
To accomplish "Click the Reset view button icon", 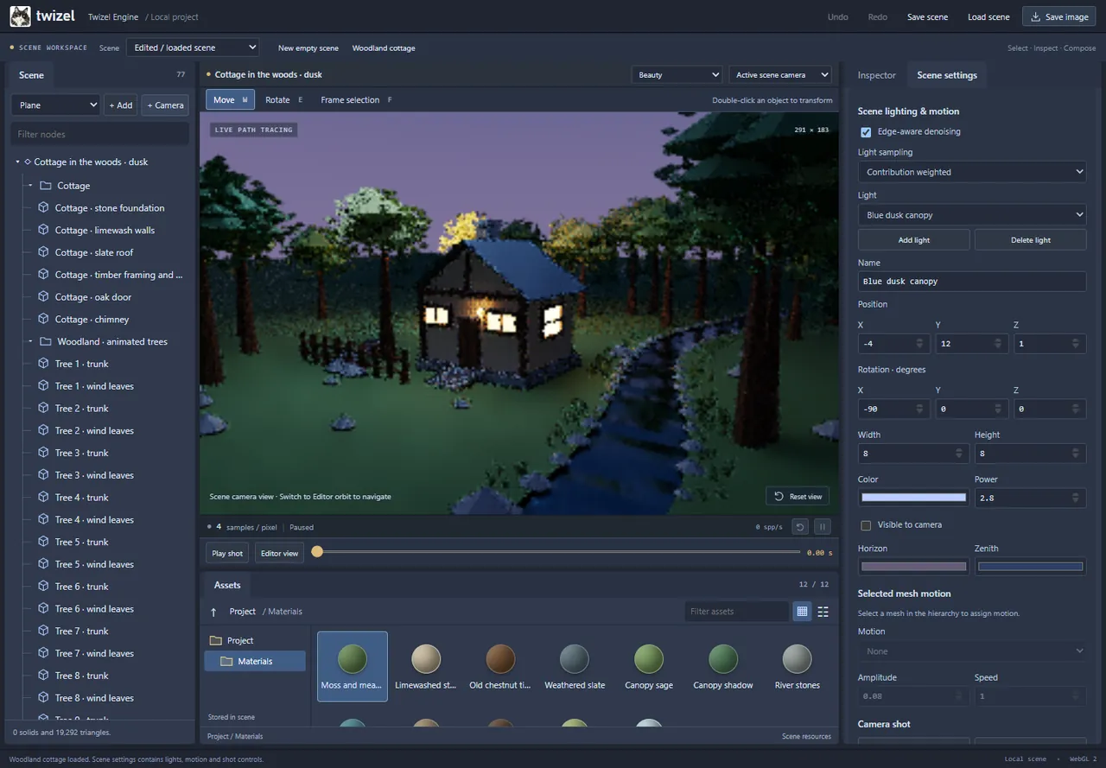I will 779,496.
